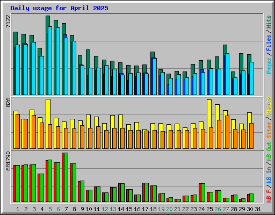Click the 'Sites' legend label
This screenshot has height=215, width=275.
269,130
